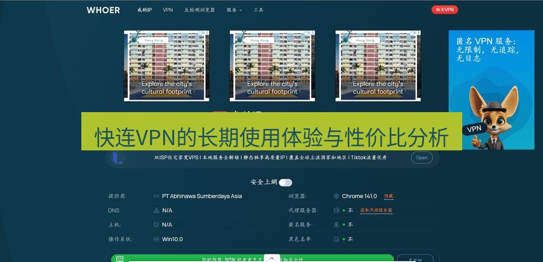This screenshot has width=543, height=262.
Task: Open the three-dot options on middle ad
Action: coord(313,33)
